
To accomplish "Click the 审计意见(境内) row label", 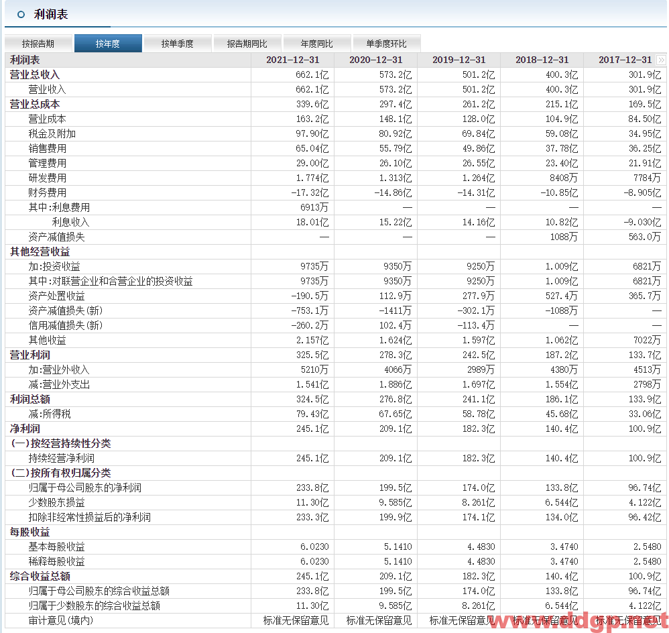I will (60, 621).
